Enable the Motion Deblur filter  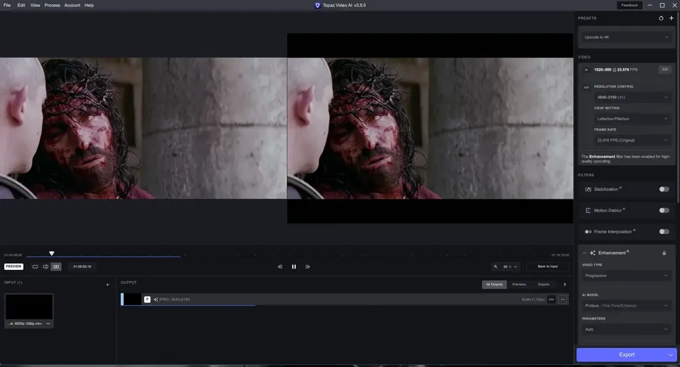click(x=664, y=210)
